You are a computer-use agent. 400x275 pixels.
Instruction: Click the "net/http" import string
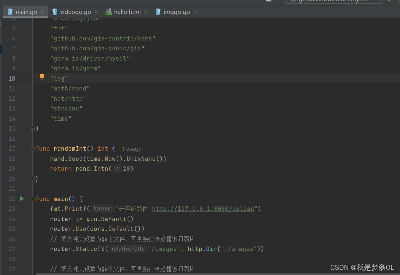coord(68,99)
